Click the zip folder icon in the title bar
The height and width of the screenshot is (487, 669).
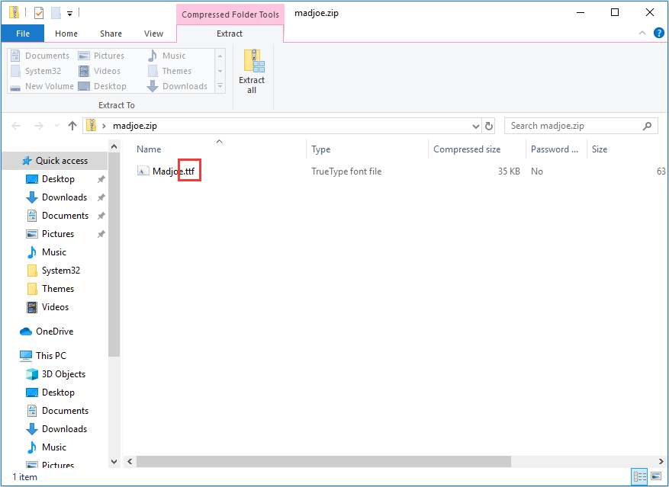tap(13, 13)
